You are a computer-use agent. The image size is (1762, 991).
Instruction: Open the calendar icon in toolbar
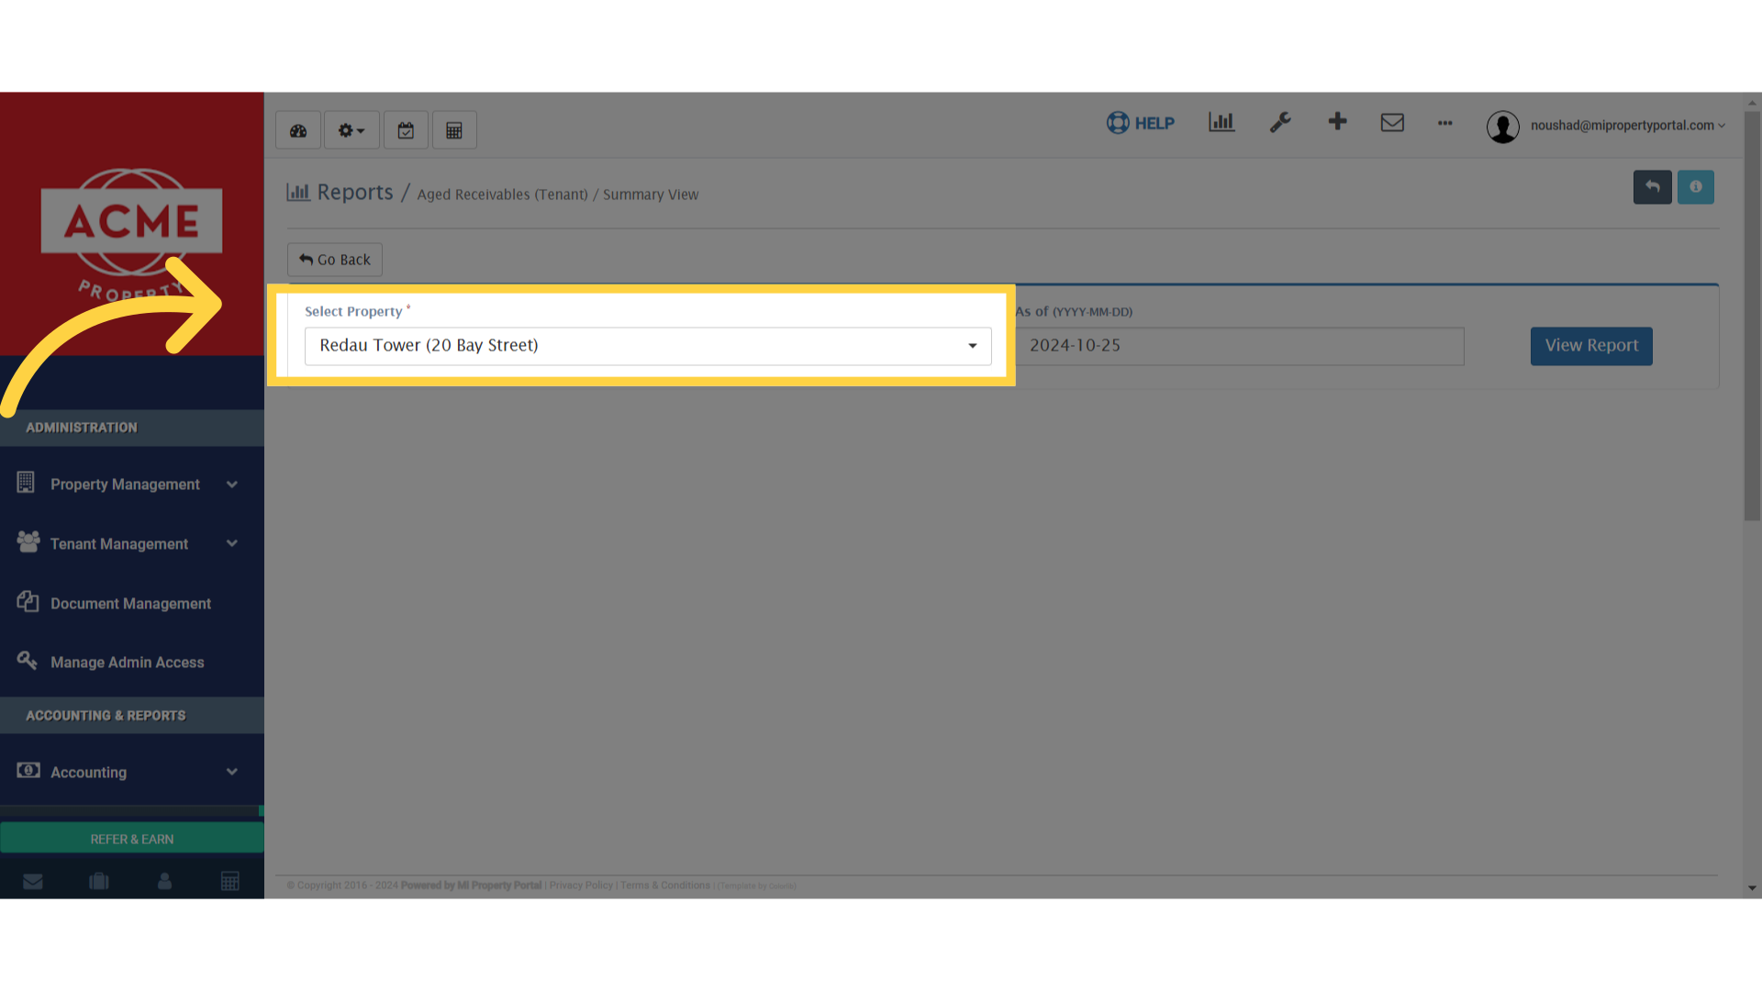(406, 130)
